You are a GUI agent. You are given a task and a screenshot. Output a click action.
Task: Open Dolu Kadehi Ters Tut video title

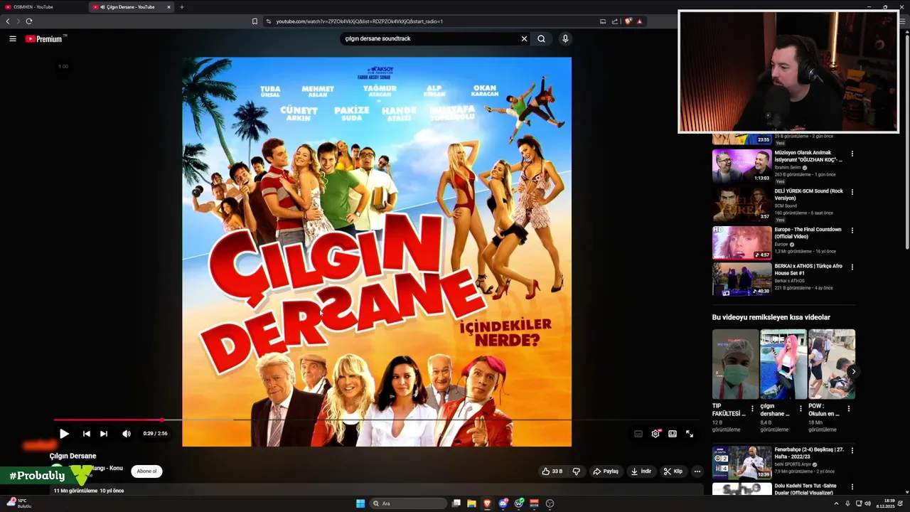(x=805, y=489)
